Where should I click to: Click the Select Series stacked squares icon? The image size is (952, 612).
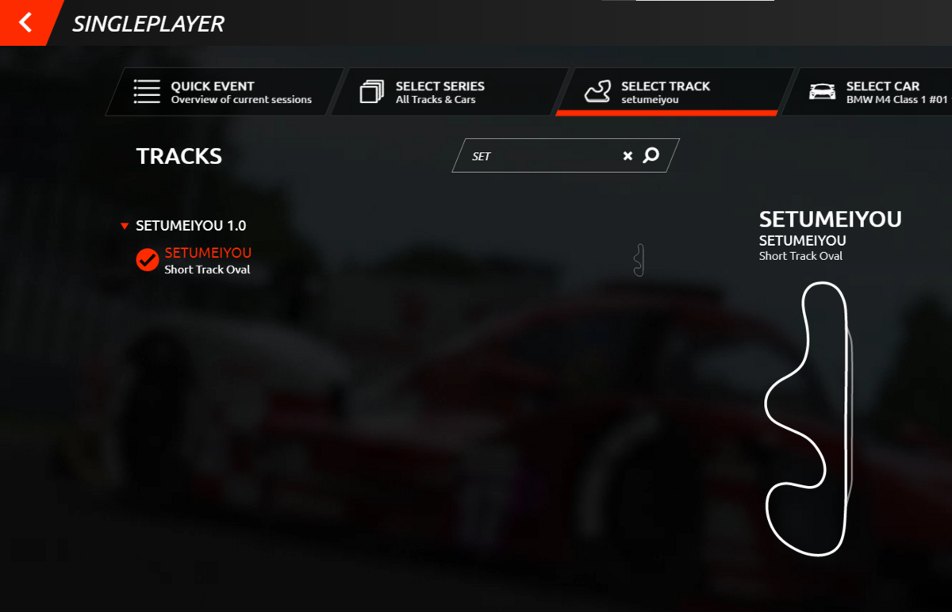371,92
